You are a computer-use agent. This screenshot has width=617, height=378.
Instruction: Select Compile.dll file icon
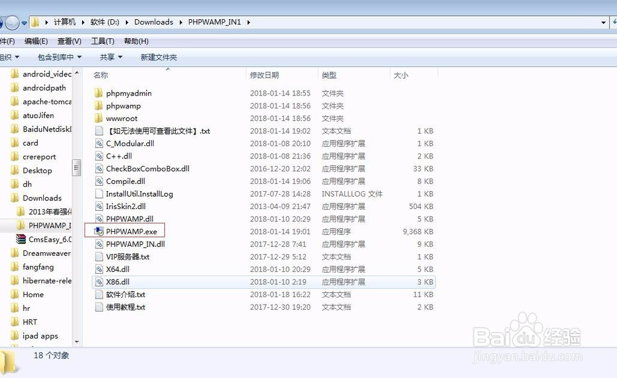pos(99,181)
